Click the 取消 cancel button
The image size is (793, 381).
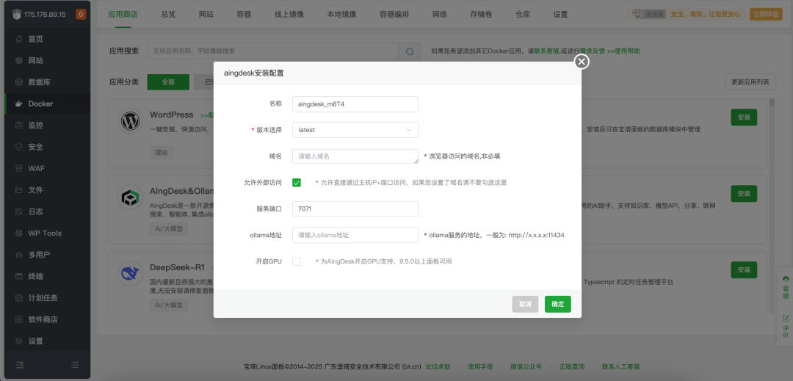click(525, 304)
